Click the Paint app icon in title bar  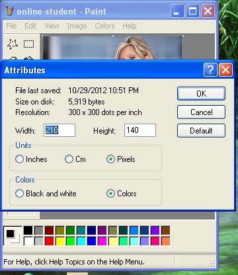tap(9, 11)
